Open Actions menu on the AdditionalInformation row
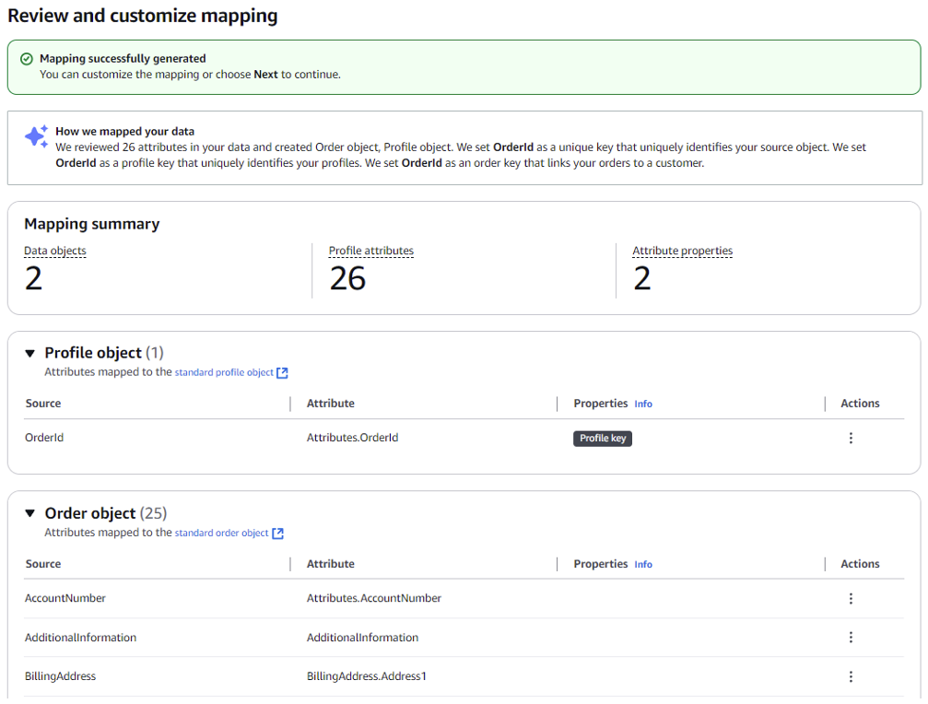 click(851, 637)
